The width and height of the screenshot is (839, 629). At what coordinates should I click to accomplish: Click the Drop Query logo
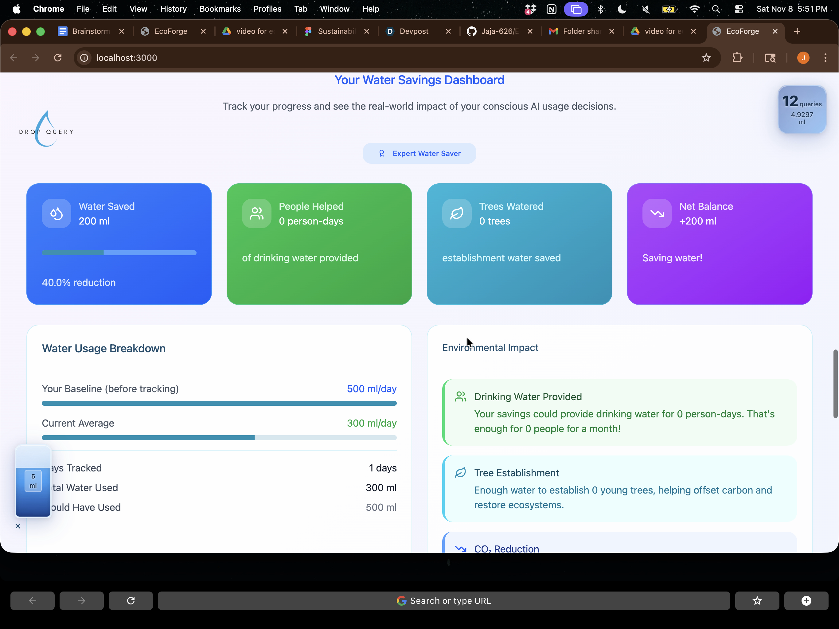coord(46,129)
